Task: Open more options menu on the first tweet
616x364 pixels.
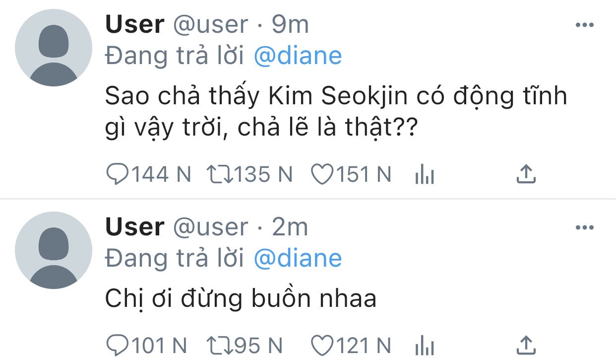Action: 584,25
